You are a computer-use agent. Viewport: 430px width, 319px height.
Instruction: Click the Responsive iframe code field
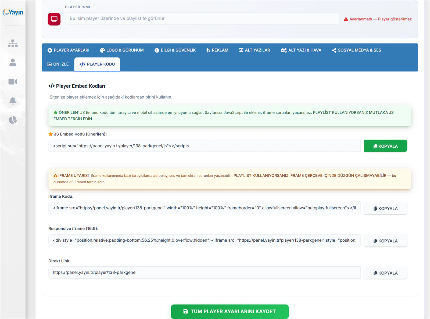click(204, 240)
